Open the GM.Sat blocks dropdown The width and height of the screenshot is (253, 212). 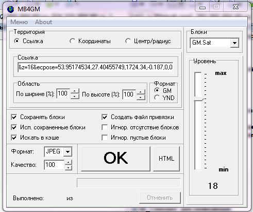pyautogui.click(x=234, y=43)
